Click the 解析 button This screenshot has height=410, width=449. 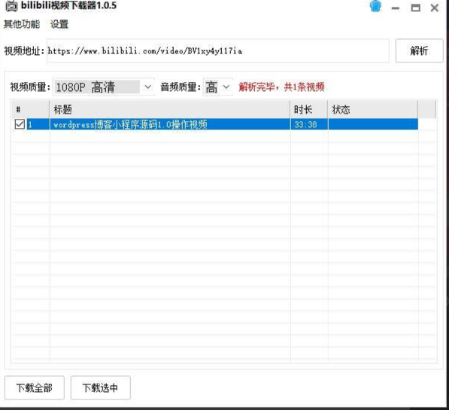pos(419,50)
